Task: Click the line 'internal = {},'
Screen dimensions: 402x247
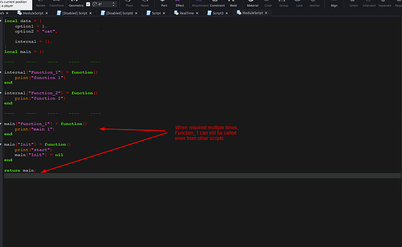Action: [34, 41]
